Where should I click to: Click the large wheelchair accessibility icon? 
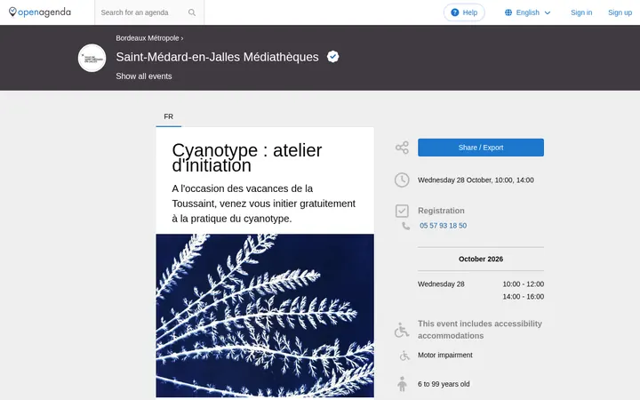tap(402, 330)
